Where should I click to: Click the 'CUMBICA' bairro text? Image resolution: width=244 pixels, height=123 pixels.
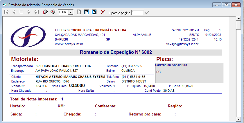click(x=128, y=71)
